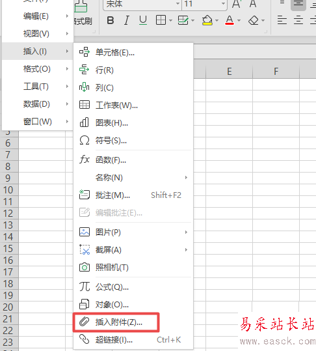
Task: Choose 插入附件(Z) attachment
Action: click(133, 322)
